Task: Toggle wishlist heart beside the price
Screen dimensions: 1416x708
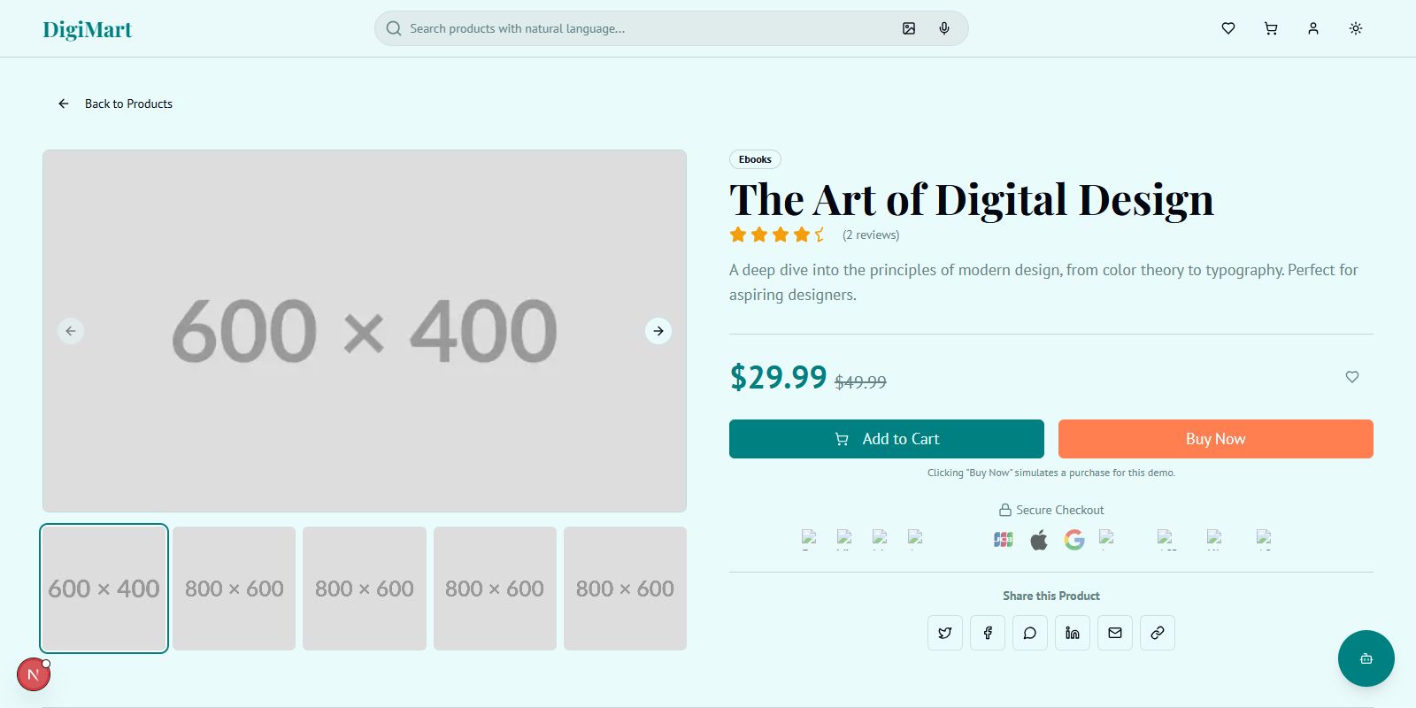Action: click(x=1352, y=377)
